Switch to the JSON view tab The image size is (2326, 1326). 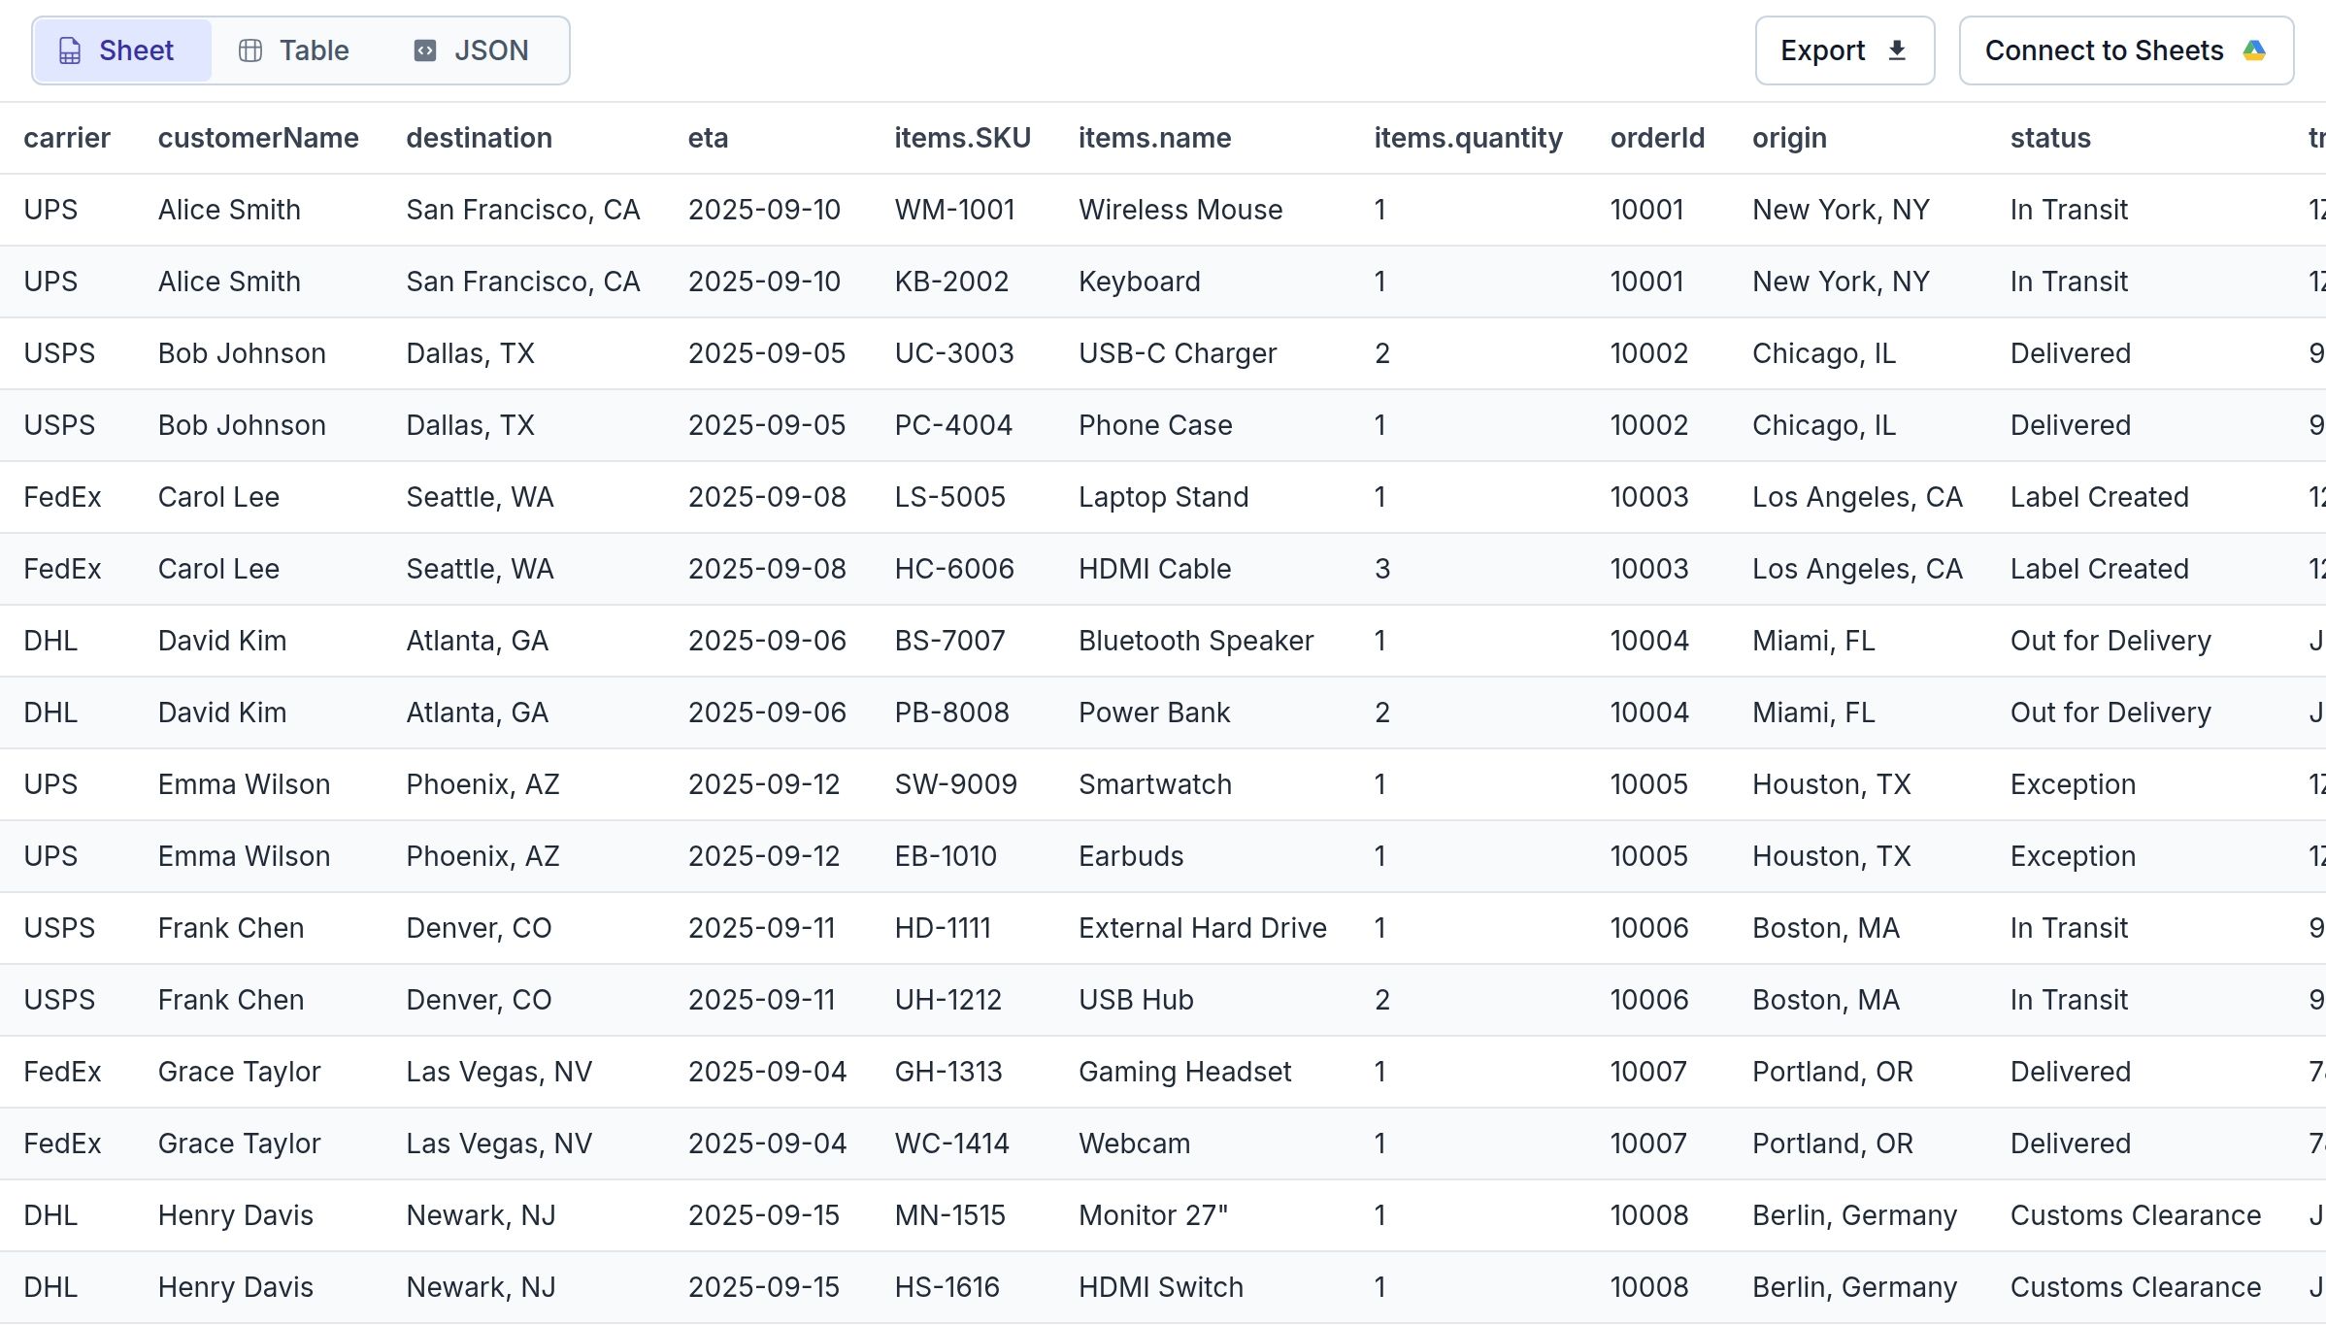[472, 50]
